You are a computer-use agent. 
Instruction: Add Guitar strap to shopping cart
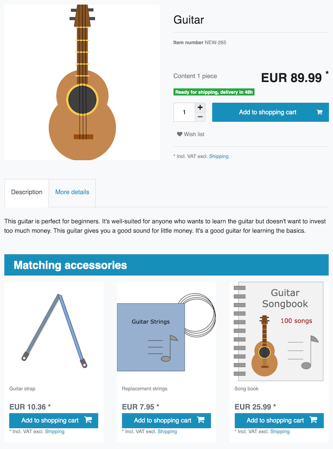click(50, 420)
